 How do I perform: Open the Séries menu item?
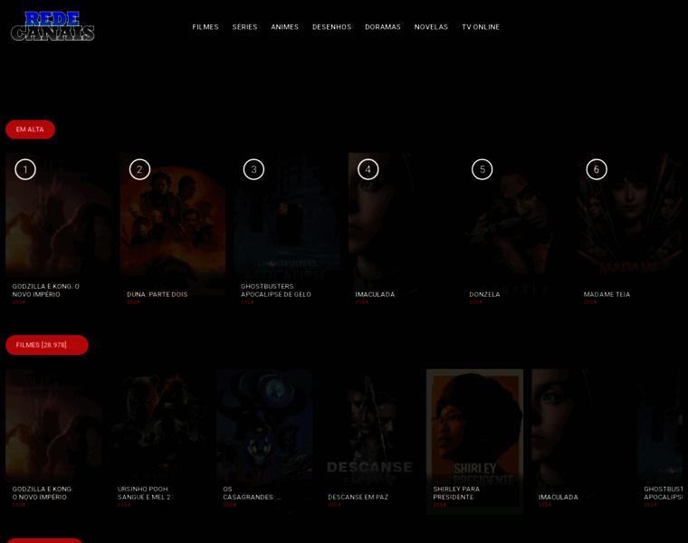pos(244,27)
